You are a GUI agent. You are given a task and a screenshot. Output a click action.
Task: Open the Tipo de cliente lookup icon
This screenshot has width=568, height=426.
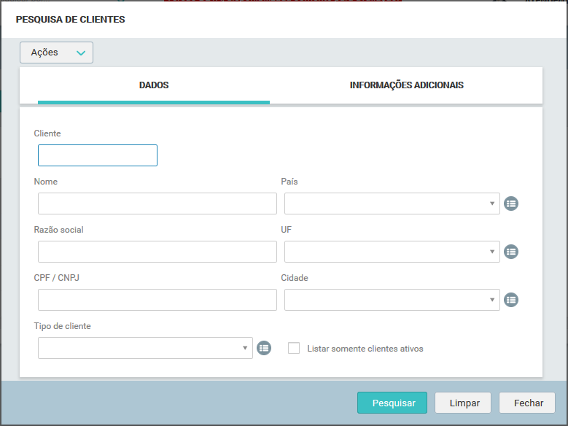264,348
